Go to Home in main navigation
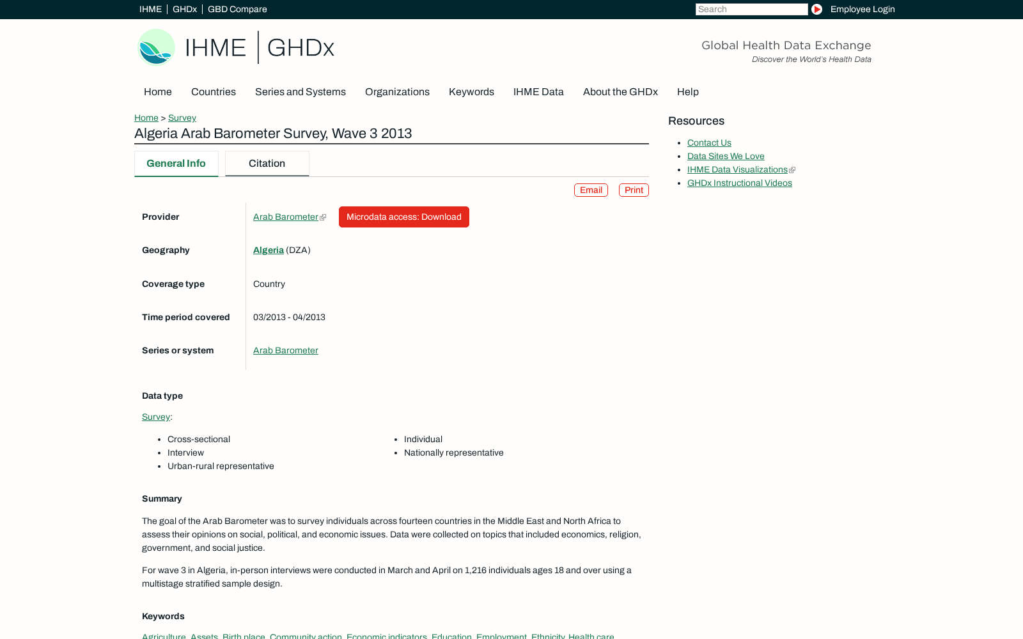This screenshot has width=1023, height=639. pos(158,92)
